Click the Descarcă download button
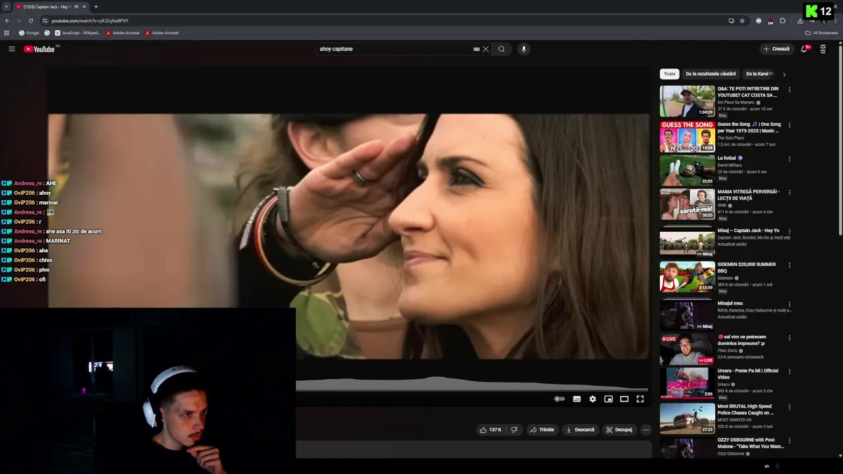This screenshot has height=474, width=843. [x=580, y=430]
